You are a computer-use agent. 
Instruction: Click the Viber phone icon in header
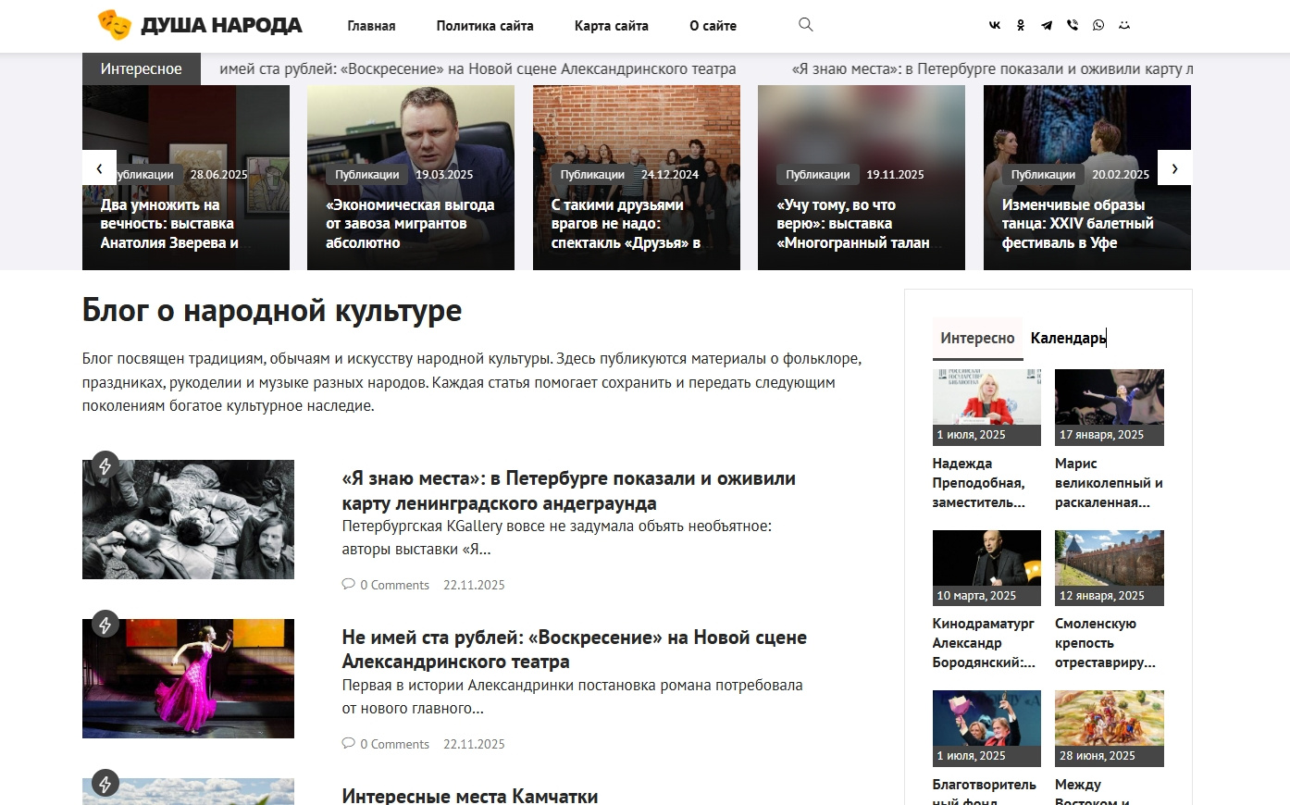tap(1073, 25)
